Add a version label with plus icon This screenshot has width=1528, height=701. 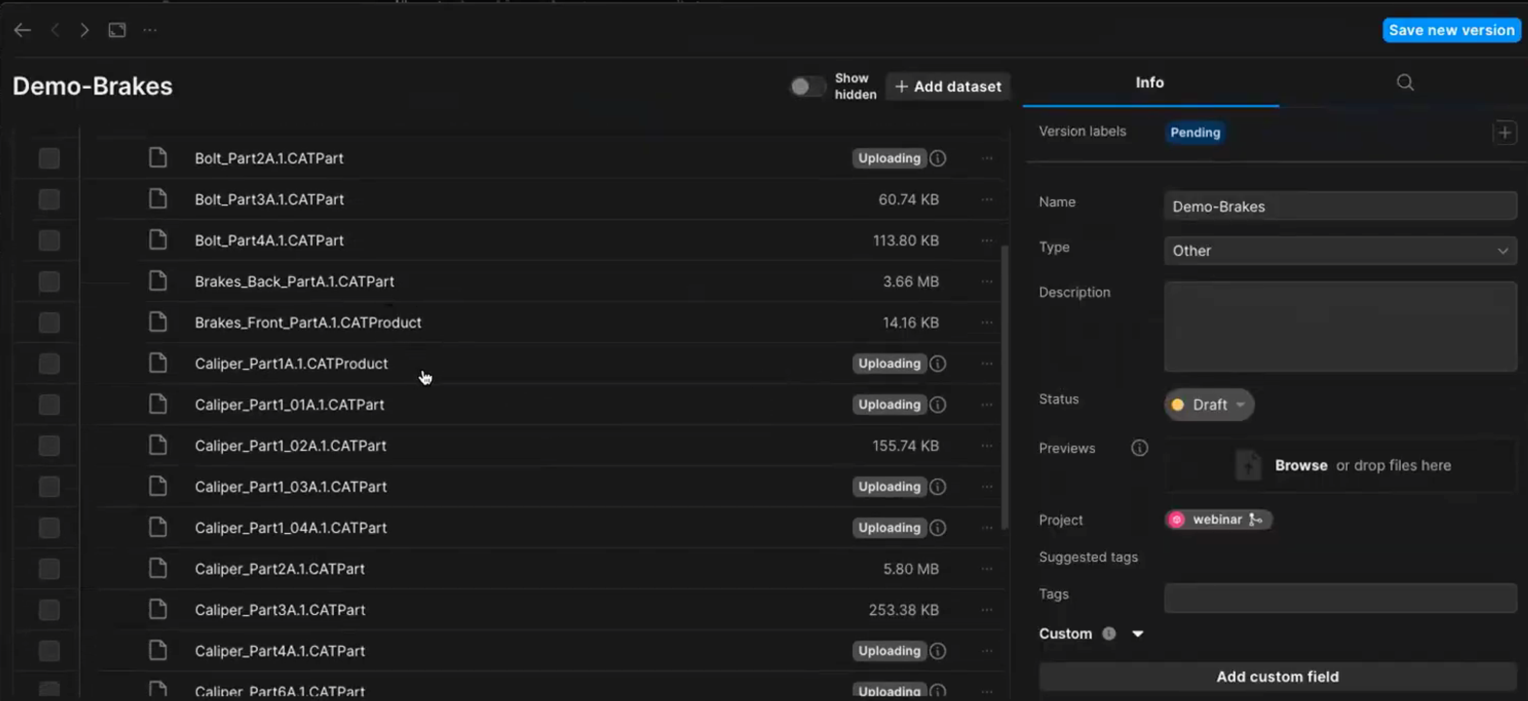click(x=1504, y=132)
